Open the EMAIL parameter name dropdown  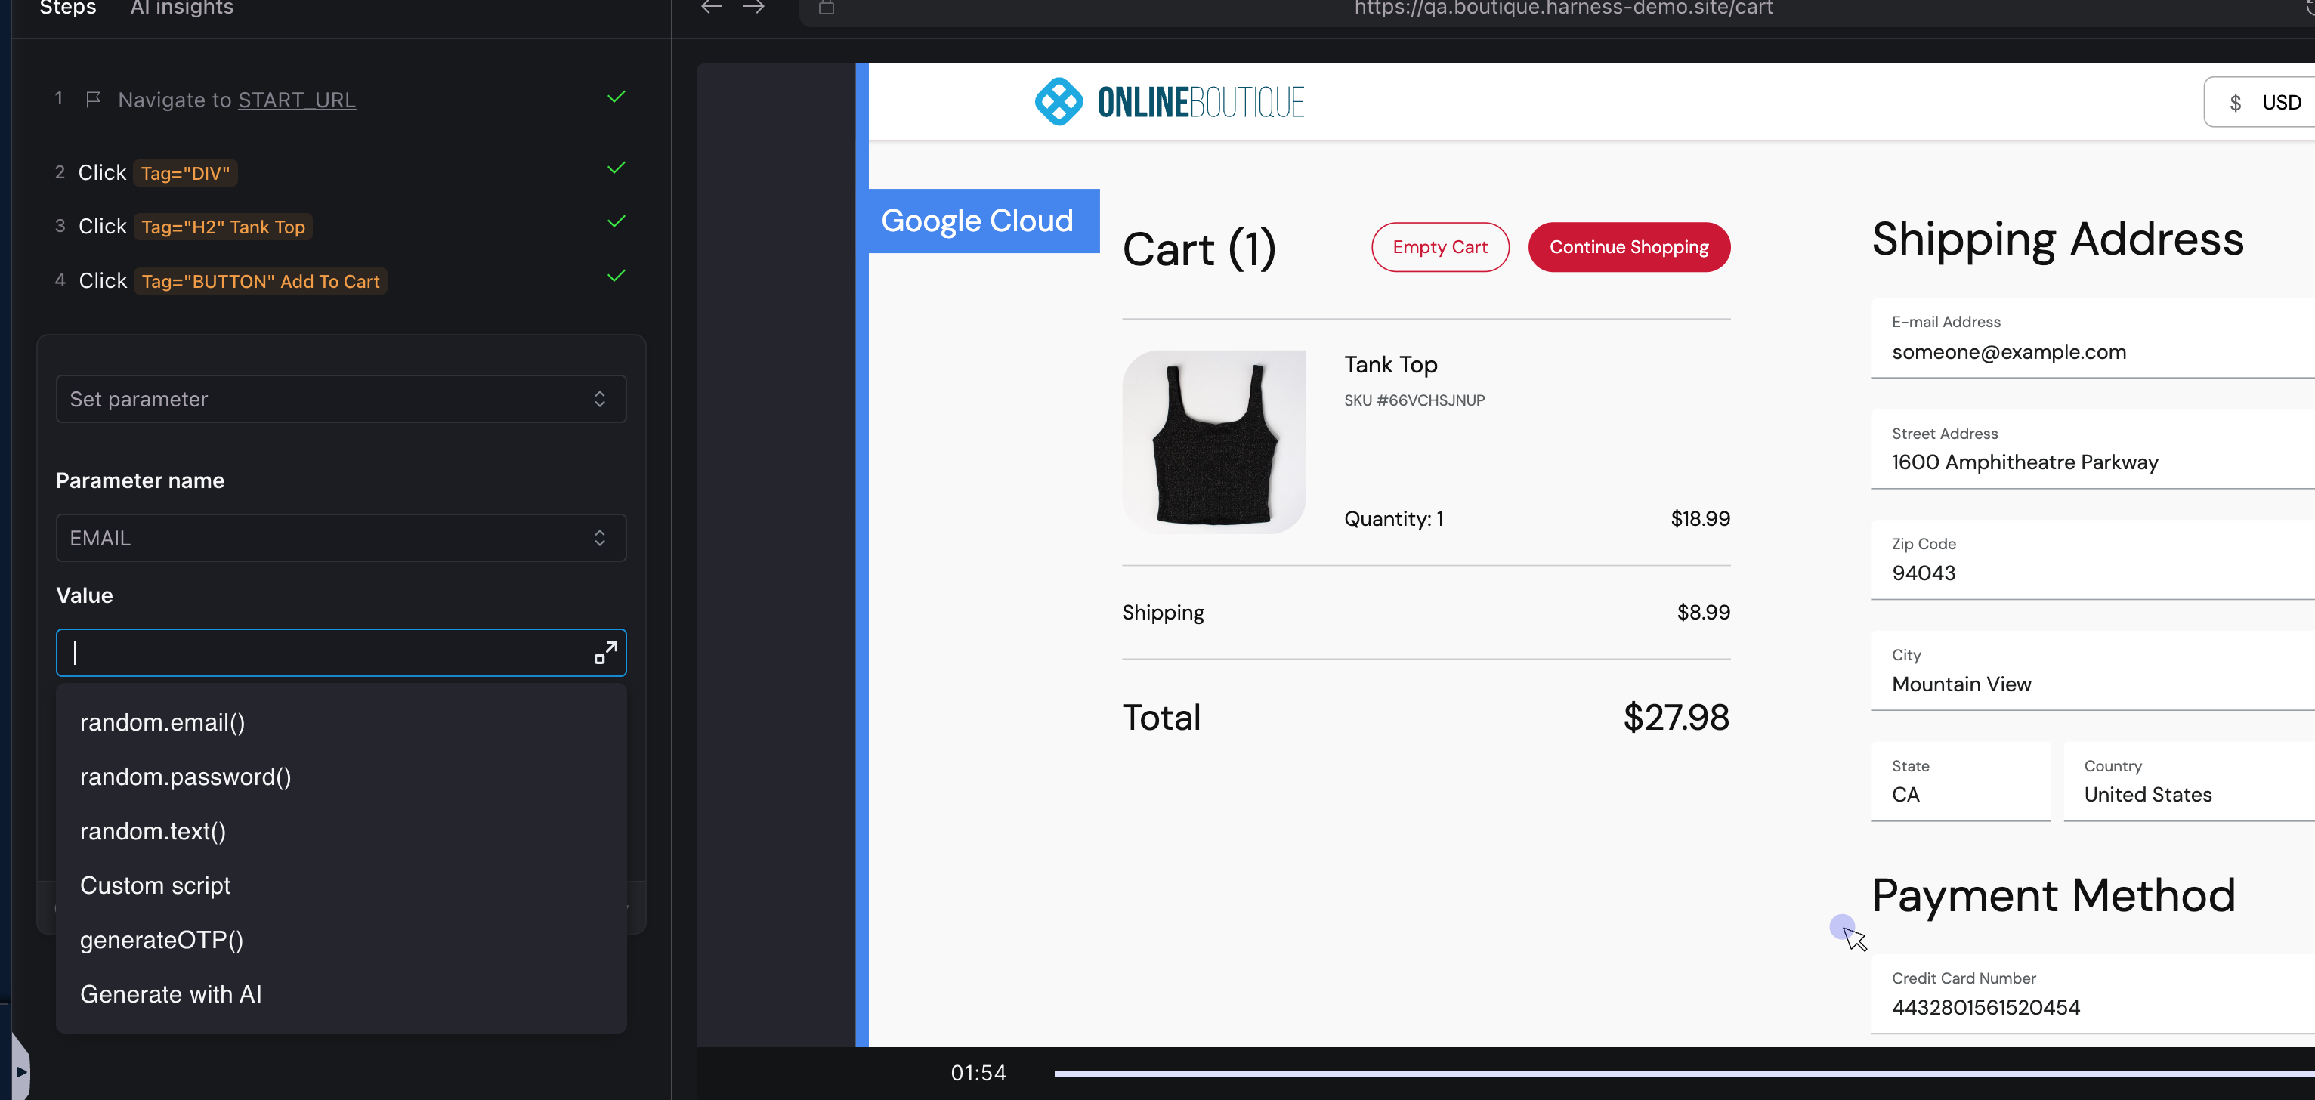coord(341,539)
